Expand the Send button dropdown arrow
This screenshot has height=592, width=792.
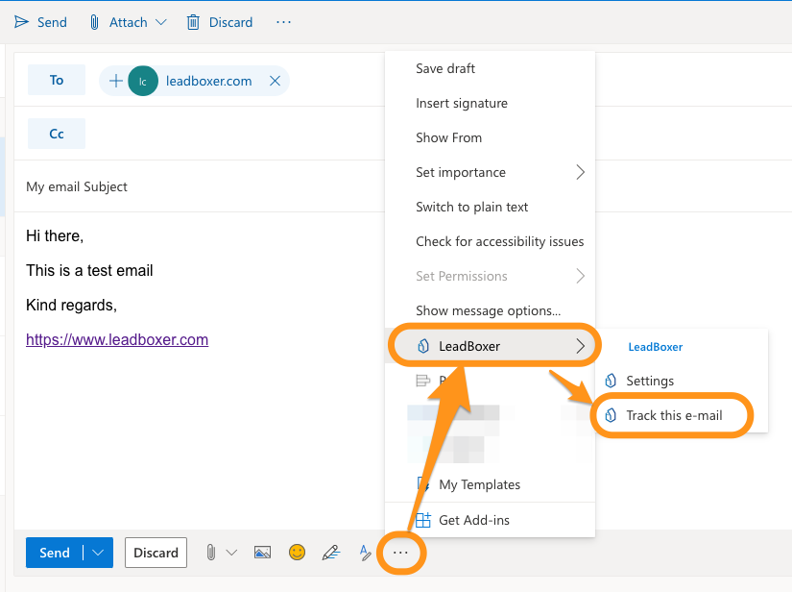tap(98, 553)
